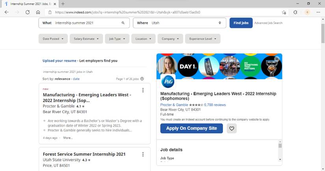325x171 pixels.
Task: Open the Job Type filter dropdown
Action: (x=117, y=39)
